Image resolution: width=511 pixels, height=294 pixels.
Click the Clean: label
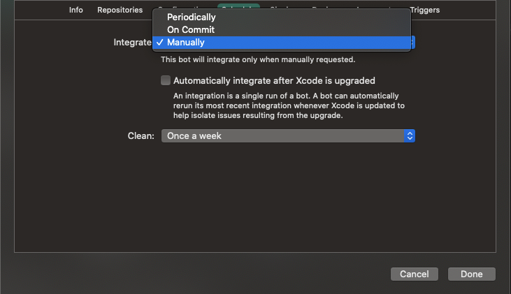(141, 135)
